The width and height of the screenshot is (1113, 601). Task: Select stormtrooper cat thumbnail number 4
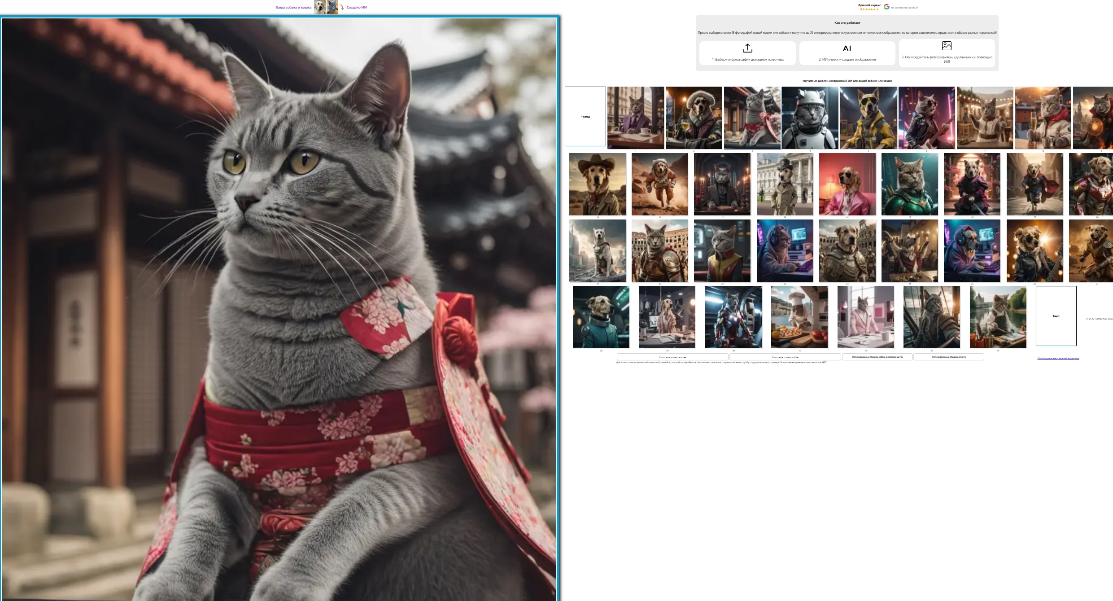(x=810, y=118)
